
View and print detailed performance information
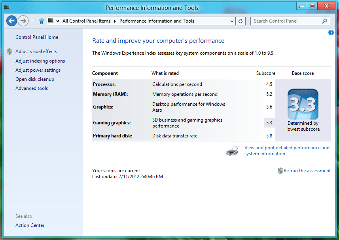[287, 150]
